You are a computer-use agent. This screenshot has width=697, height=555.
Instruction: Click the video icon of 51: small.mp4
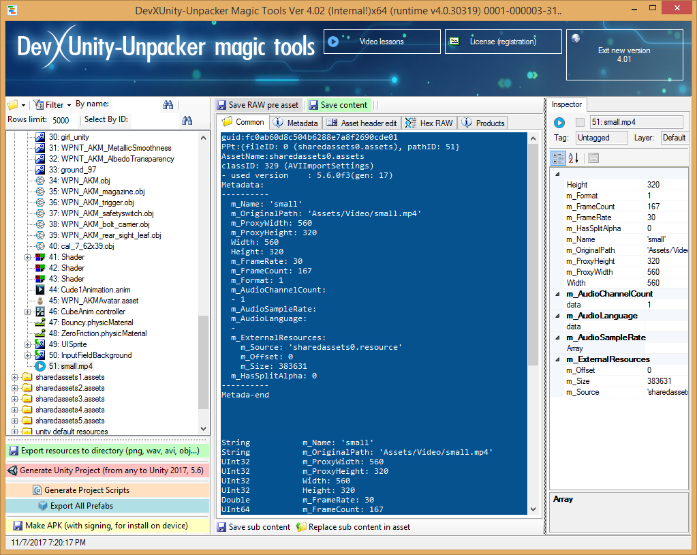[40, 366]
